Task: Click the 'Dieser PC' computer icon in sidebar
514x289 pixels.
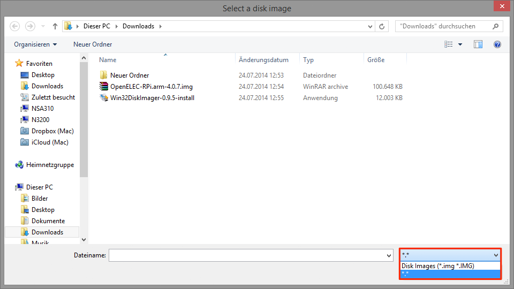Action: point(19,187)
